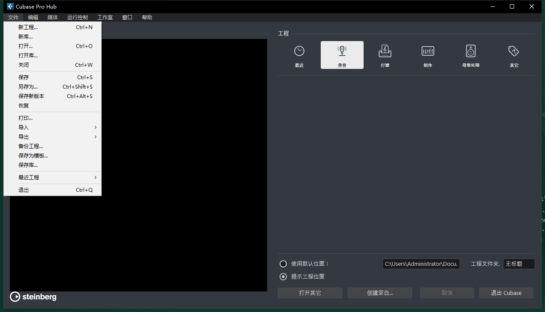Viewport: 545px width, 312px height.
Task: Expand the 最近工程 submenu
Action: tap(52, 177)
